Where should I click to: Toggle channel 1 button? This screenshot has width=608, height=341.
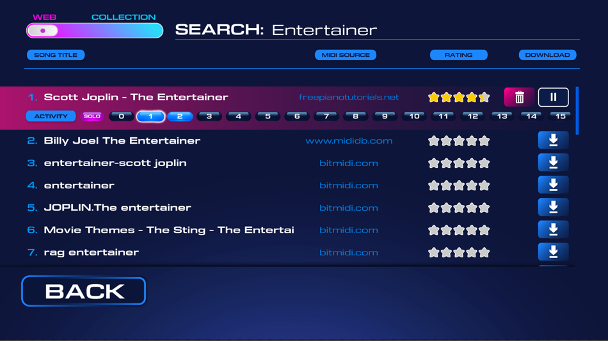tap(150, 116)
